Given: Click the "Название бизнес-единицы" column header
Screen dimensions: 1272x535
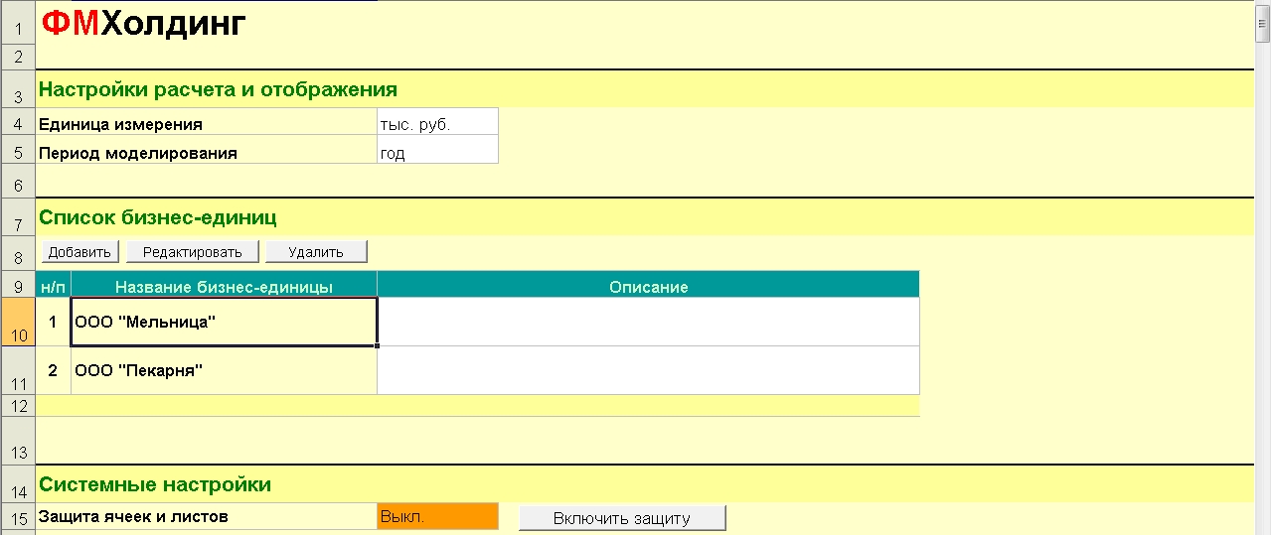Looking at the screenshot, I should coord(224,287).
